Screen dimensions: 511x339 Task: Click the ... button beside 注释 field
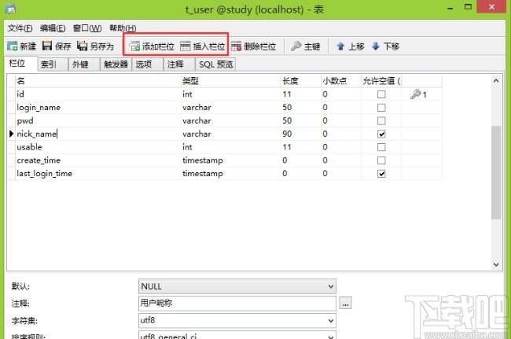(345, 303)
